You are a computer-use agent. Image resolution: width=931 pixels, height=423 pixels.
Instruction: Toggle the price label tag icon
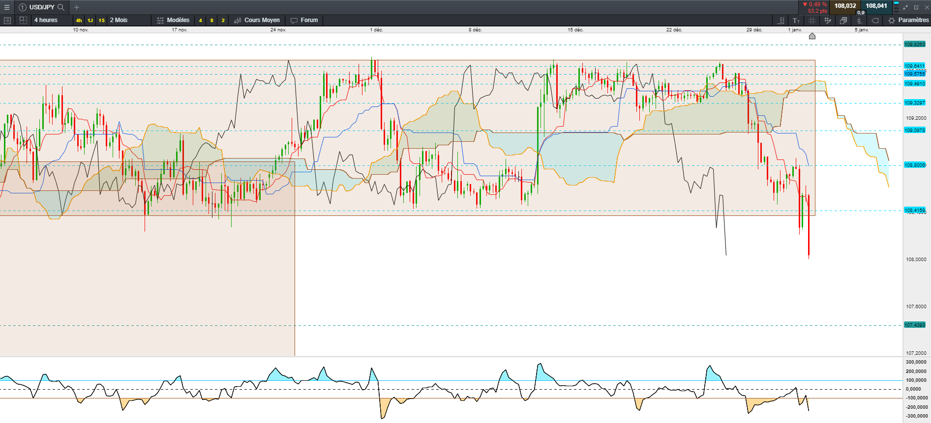click(x=875, y=20)
